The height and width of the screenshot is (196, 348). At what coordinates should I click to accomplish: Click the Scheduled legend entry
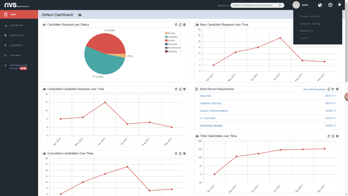click(x=171, y=44)
